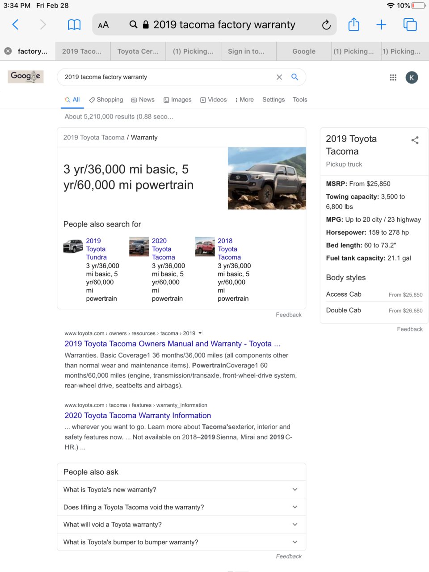The height and width of the screenshot is (572, 429).
Task: Expand What will void a Toyota warranty?
Action: 181,525
